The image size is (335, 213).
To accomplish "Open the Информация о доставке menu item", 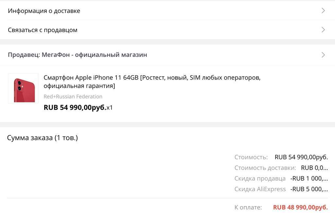I will (44, 11).
